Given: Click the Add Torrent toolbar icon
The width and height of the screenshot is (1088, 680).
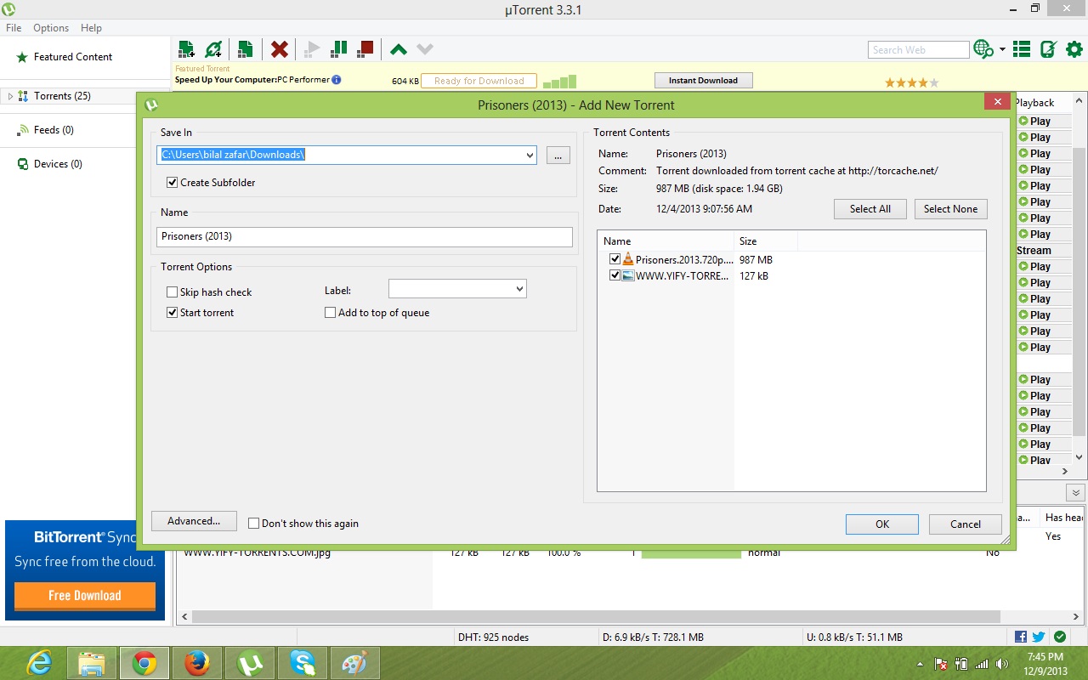Looking at the screenshot, I should tap(187, 48).
